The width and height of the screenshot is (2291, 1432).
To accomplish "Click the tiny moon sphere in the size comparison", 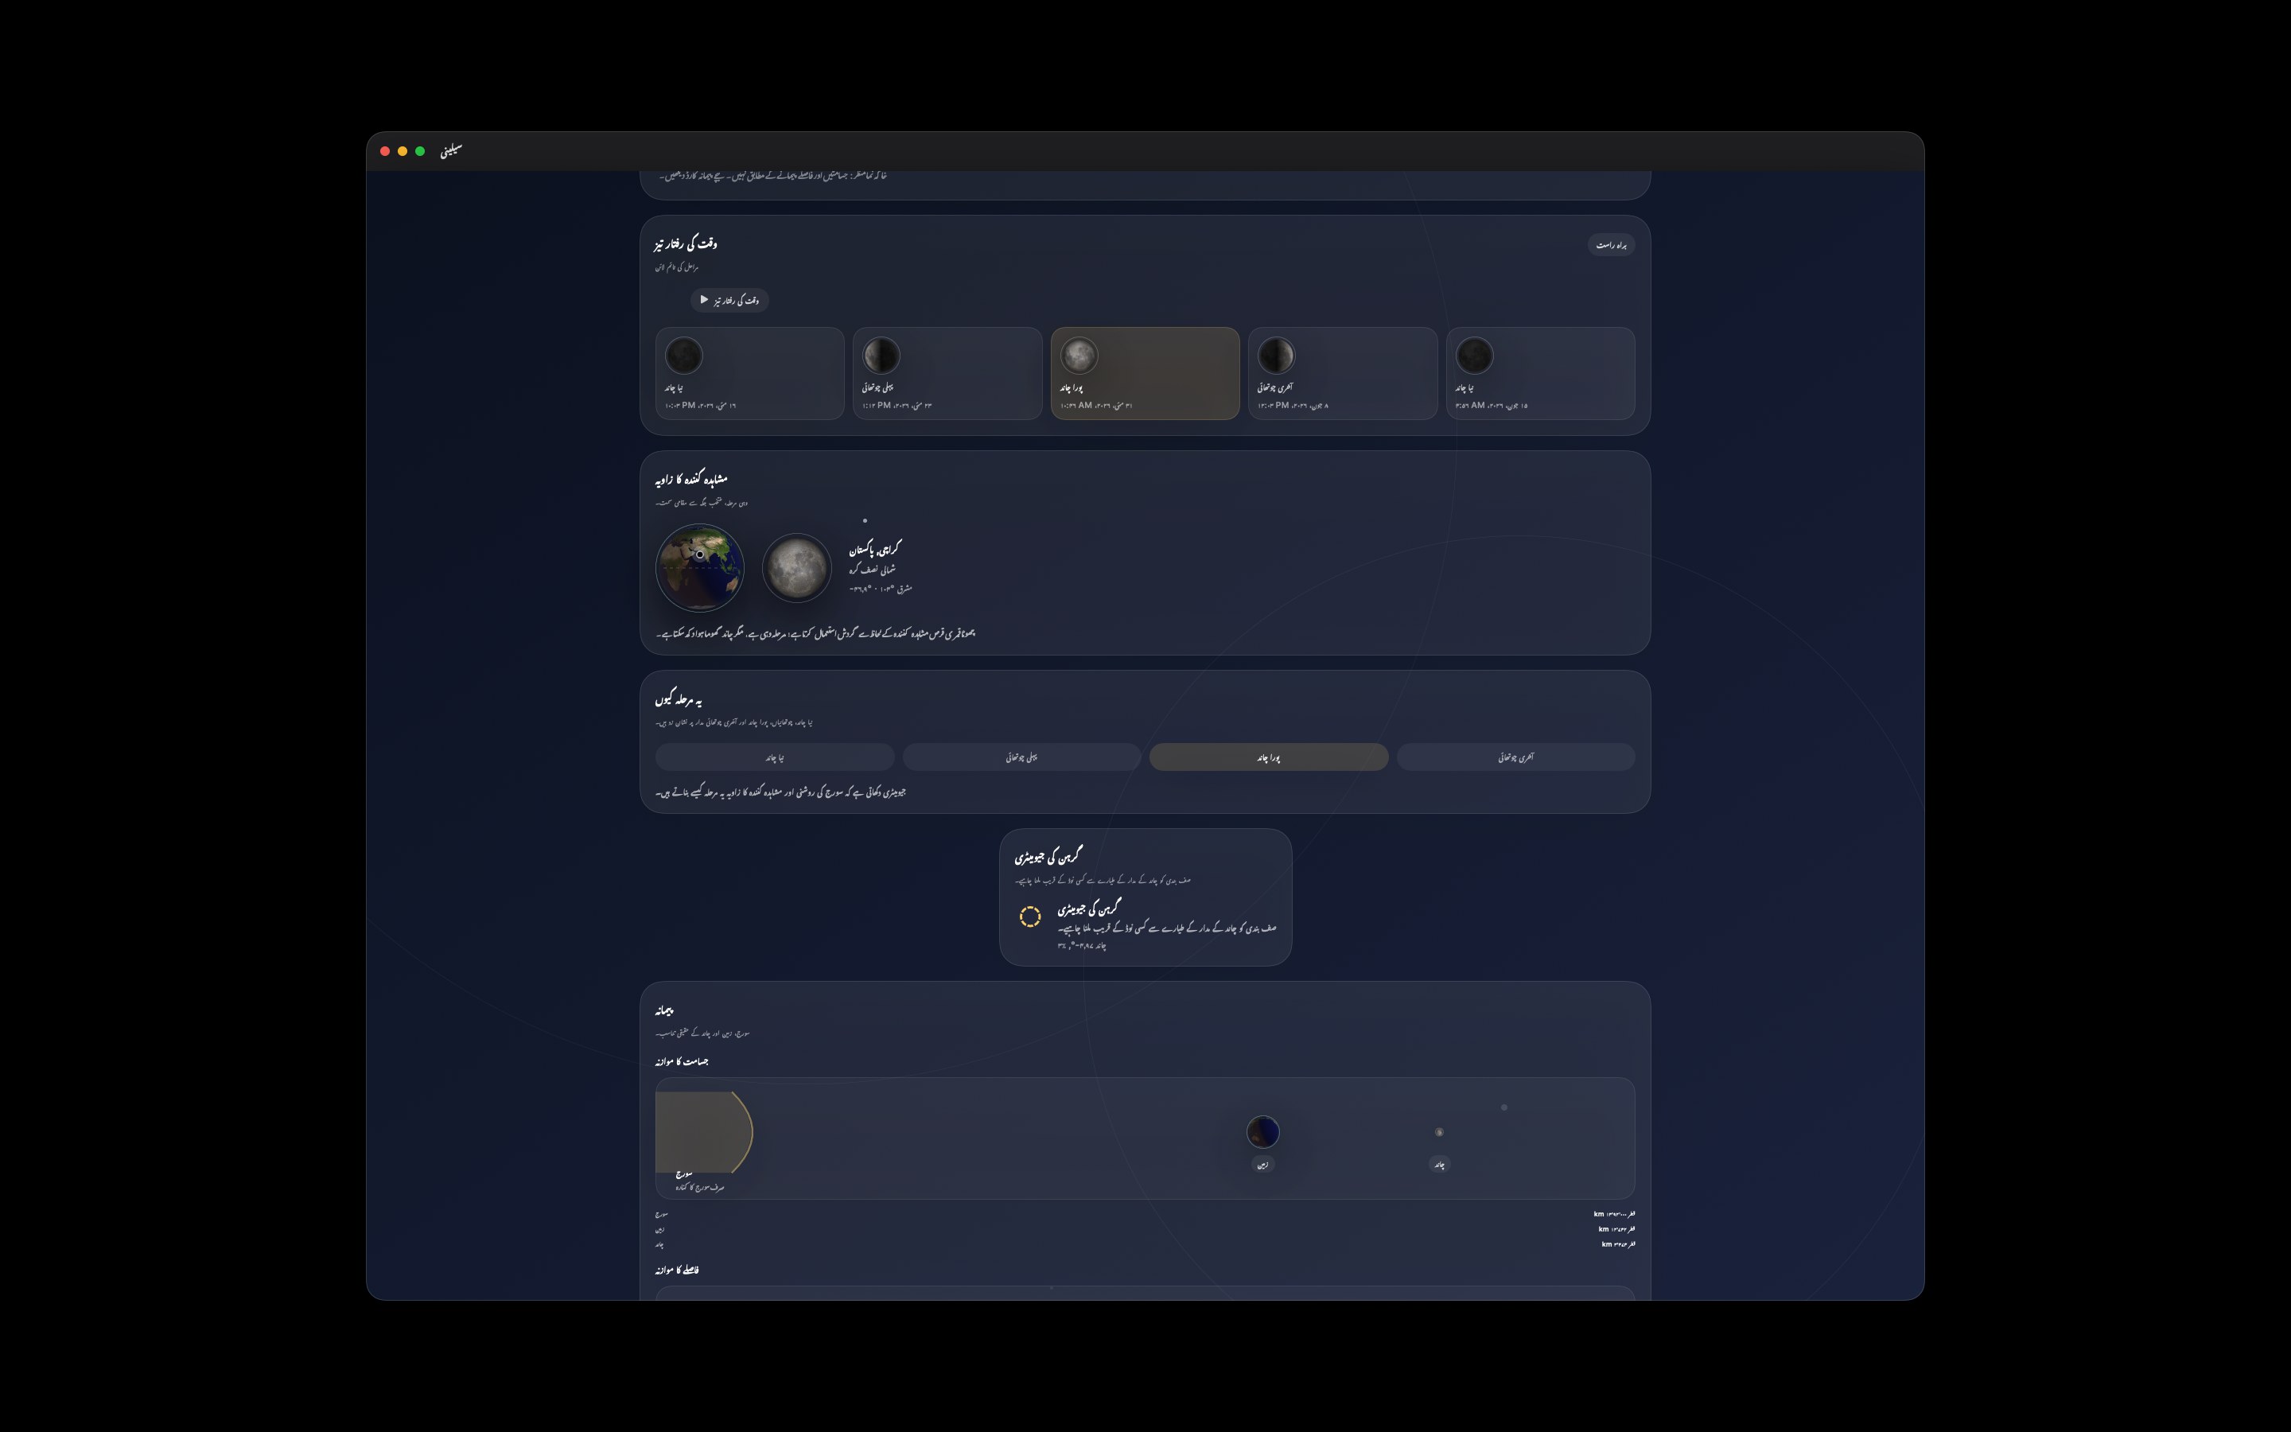I will [x=1439, y=1132].
